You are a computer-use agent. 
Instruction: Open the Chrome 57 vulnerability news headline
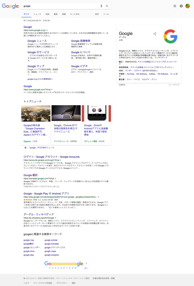[x=65, y=128]
